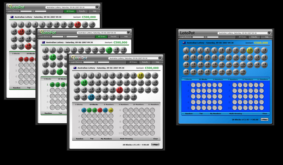Viewport: 283px width, 165px height.
Task: Pick ball 3 in red-ball back window
Action: click(x=28, y=24)
